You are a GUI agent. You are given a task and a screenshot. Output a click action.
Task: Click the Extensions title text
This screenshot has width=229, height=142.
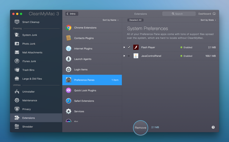pyautogui.click(x=141, y=14)
